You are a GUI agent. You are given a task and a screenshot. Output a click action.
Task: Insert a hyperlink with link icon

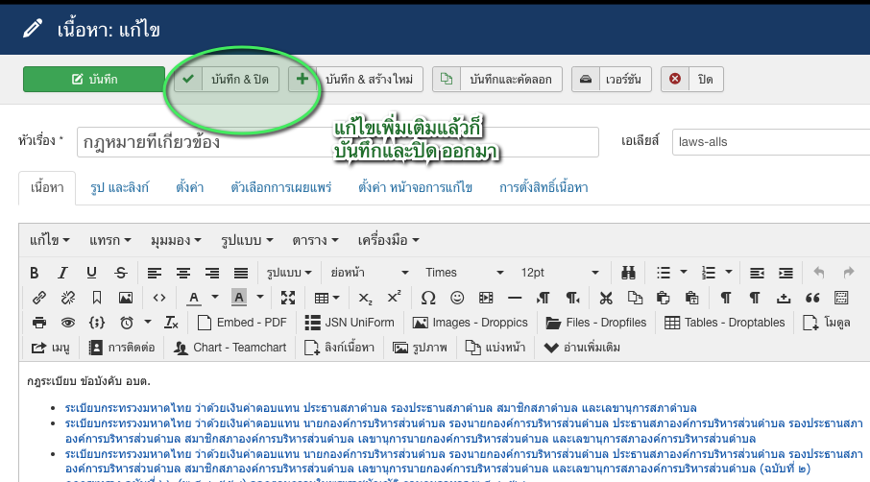coord(38,298)
